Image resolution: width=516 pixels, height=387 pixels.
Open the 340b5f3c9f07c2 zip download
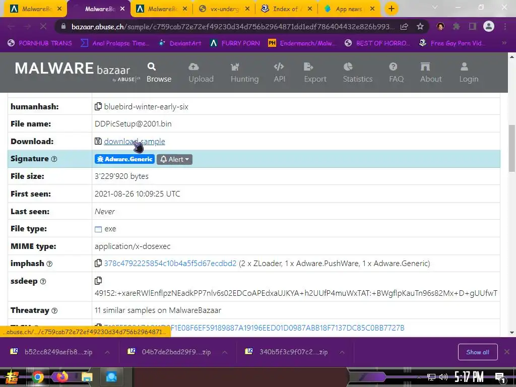(287, 352)
